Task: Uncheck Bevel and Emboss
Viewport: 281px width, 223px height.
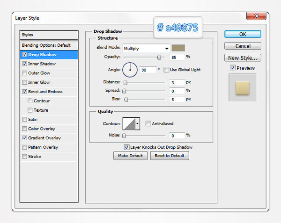Action: [x=24, y=92]
